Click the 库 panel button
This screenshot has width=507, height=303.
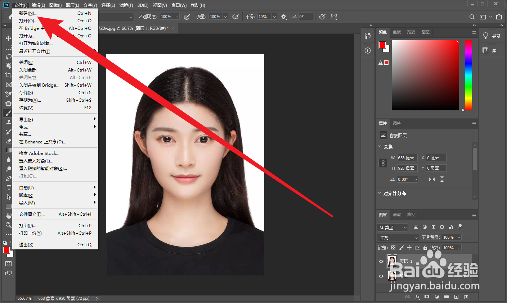[x=490, y=50]
